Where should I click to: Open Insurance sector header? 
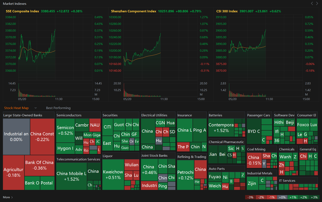(192, 115)
